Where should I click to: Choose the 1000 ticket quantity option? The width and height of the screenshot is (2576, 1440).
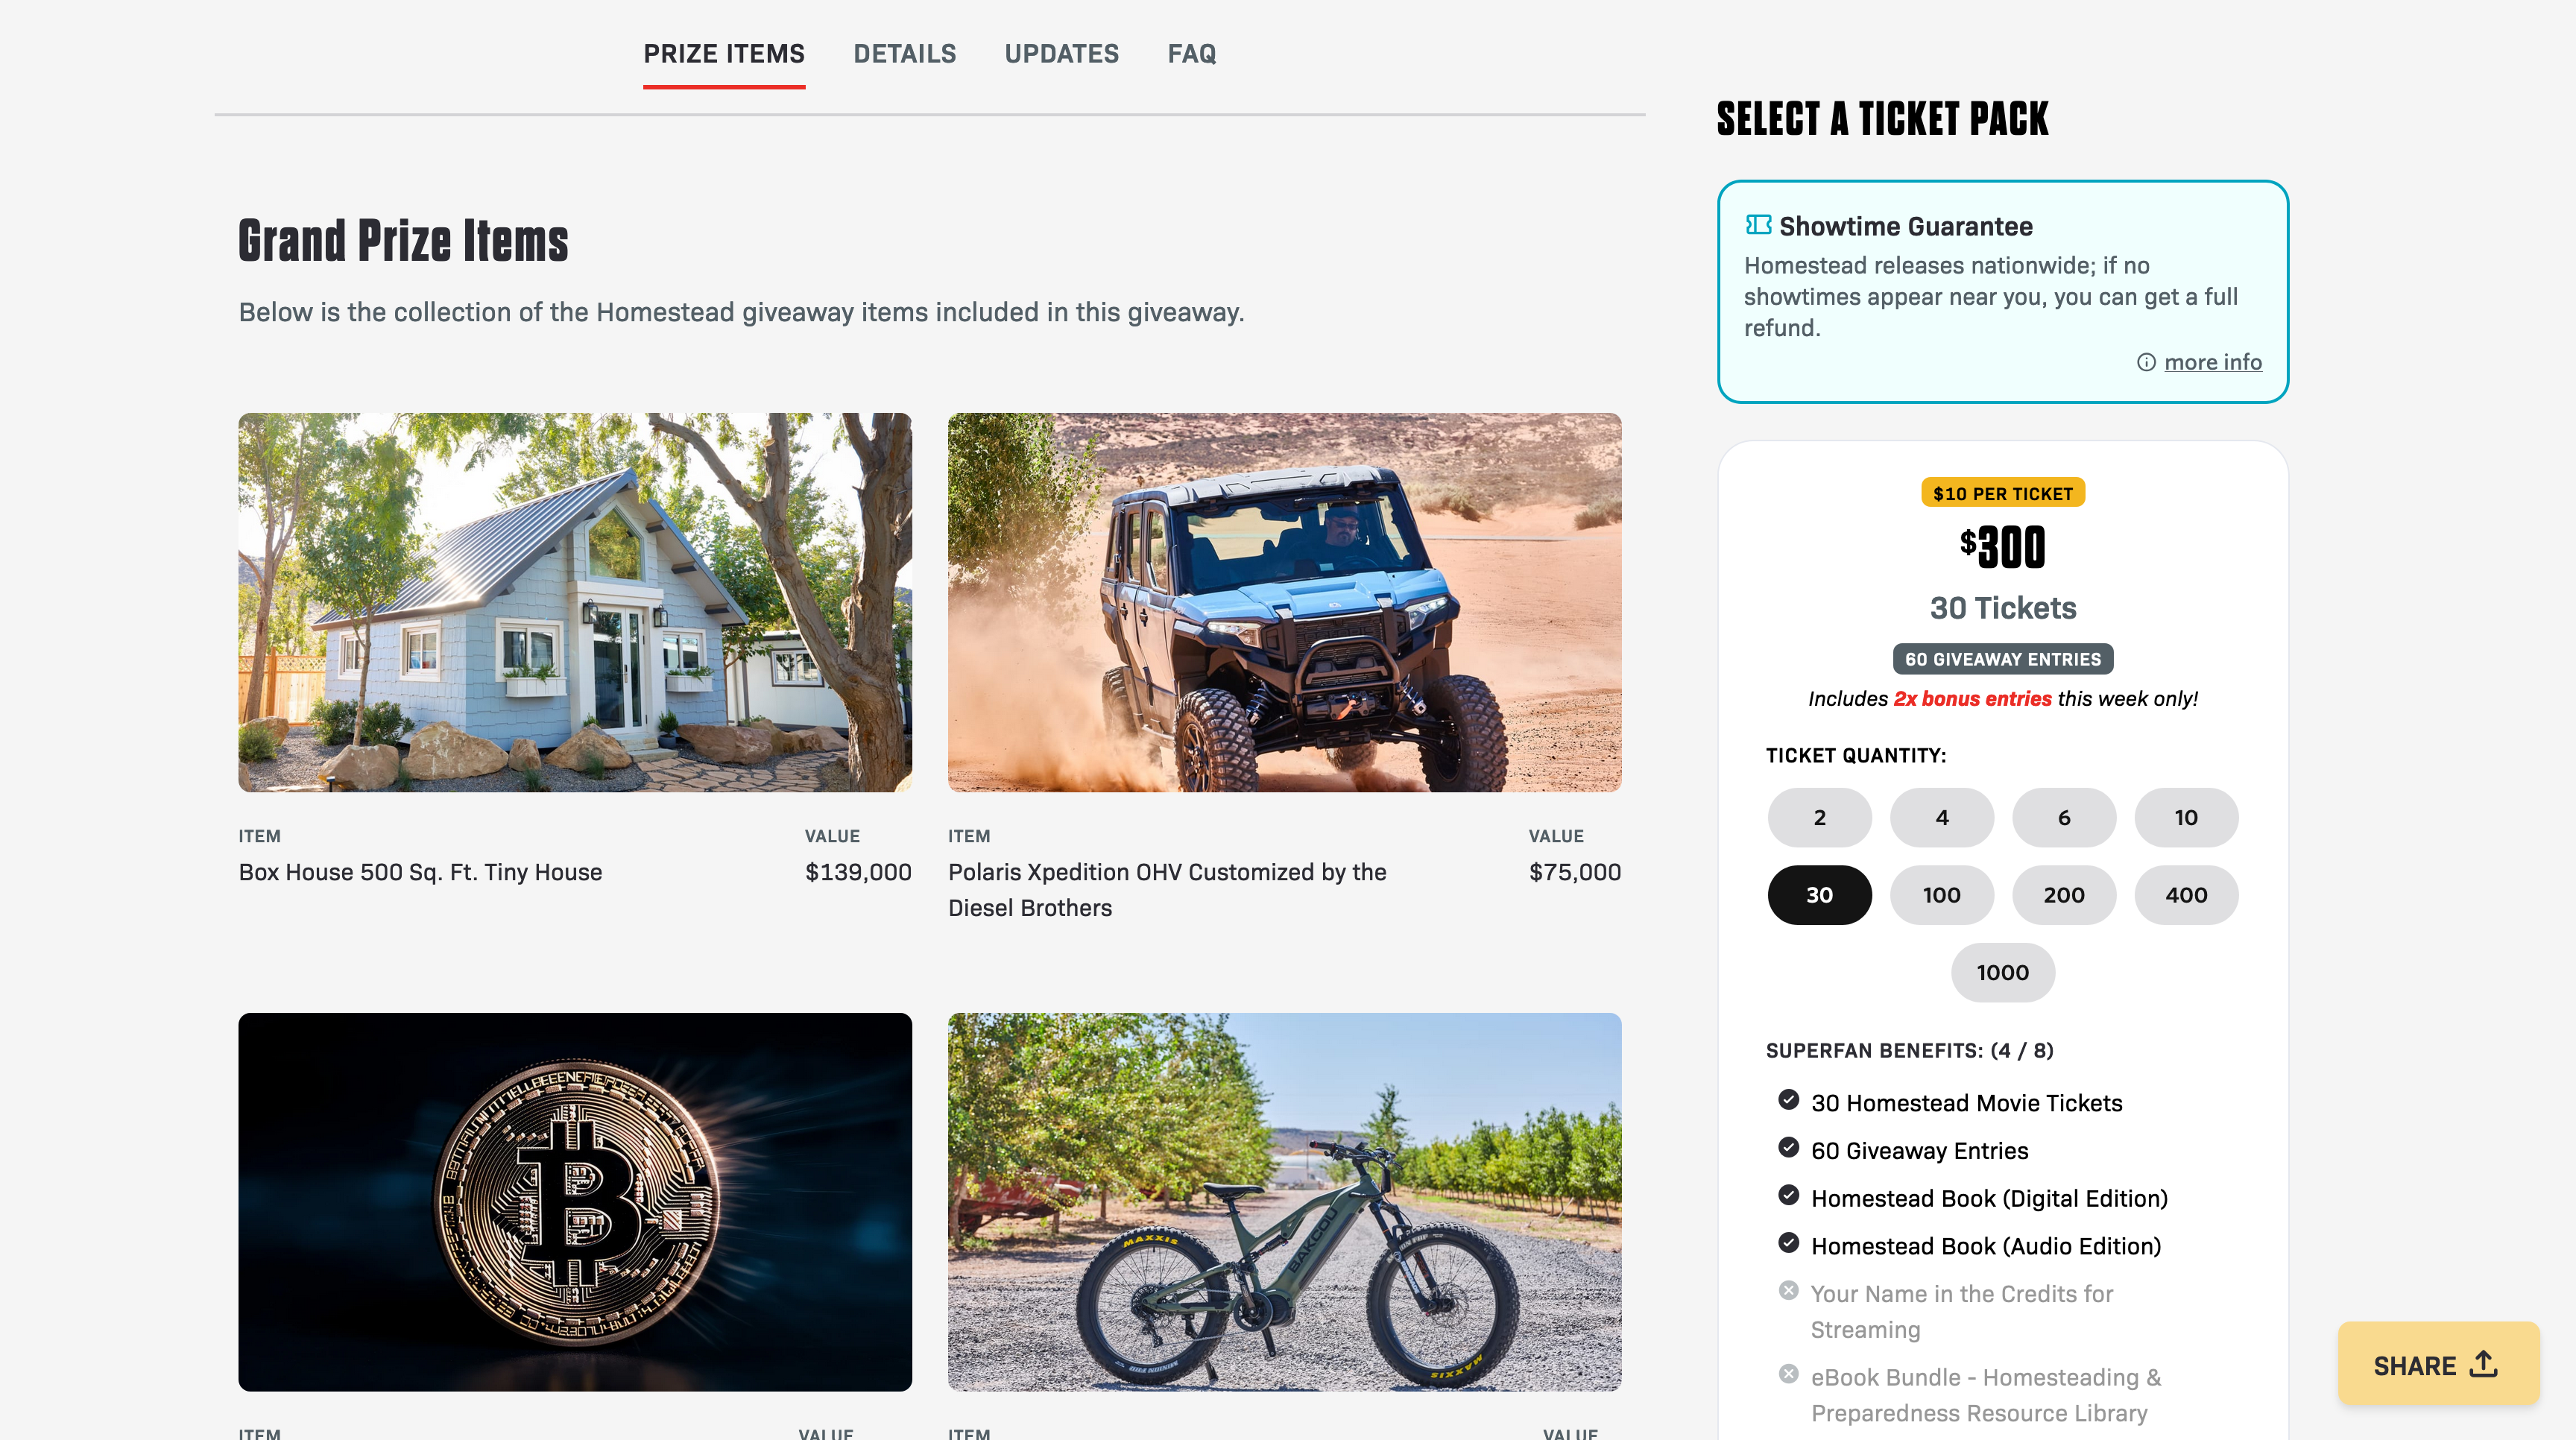(x=2003, y=973)
